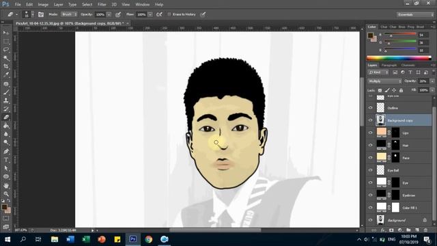Open layer style fx menu

coord(383,230)
